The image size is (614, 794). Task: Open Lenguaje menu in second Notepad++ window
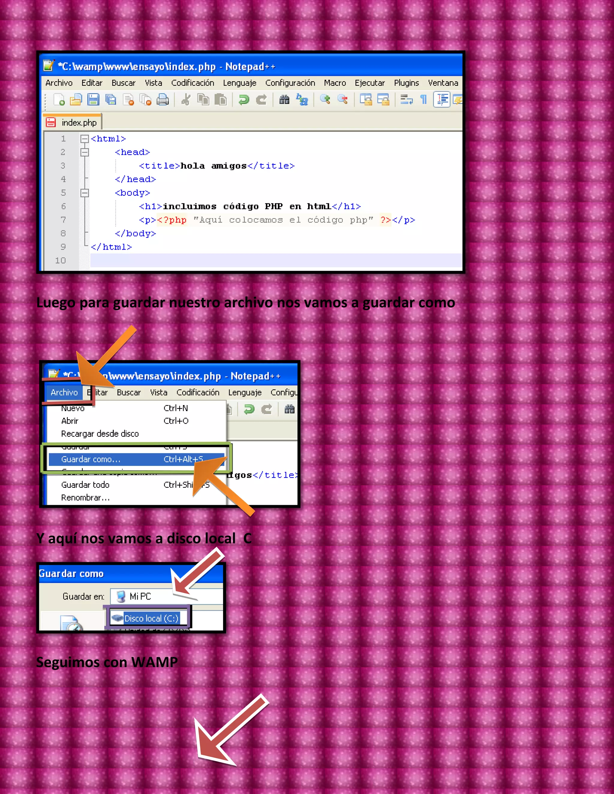point(245,393)
